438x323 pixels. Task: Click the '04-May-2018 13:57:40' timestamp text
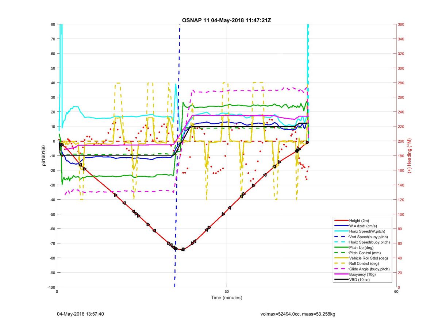click(x=81, y=314)
